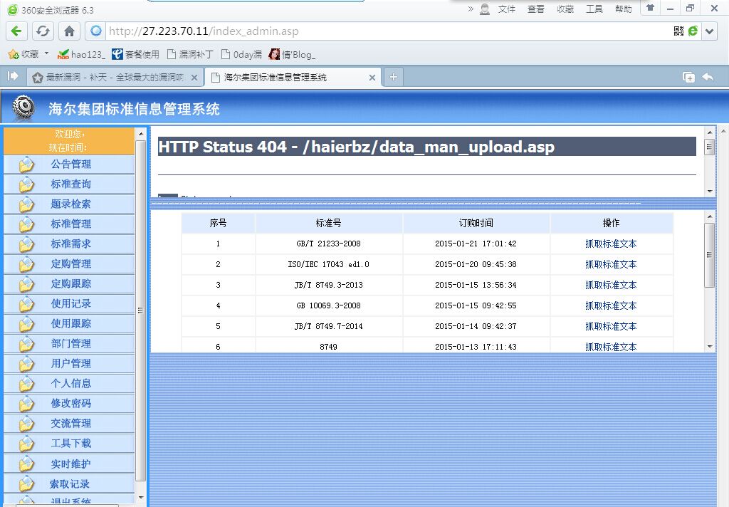
Task: Open 标准需求 in the sidebar
Action: (x=70, y=244)
